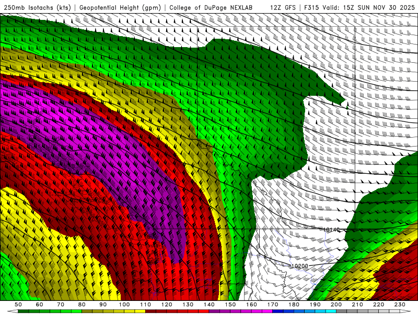
Task: Click the 120 knot legend label
Action: [x=167, y=305]
